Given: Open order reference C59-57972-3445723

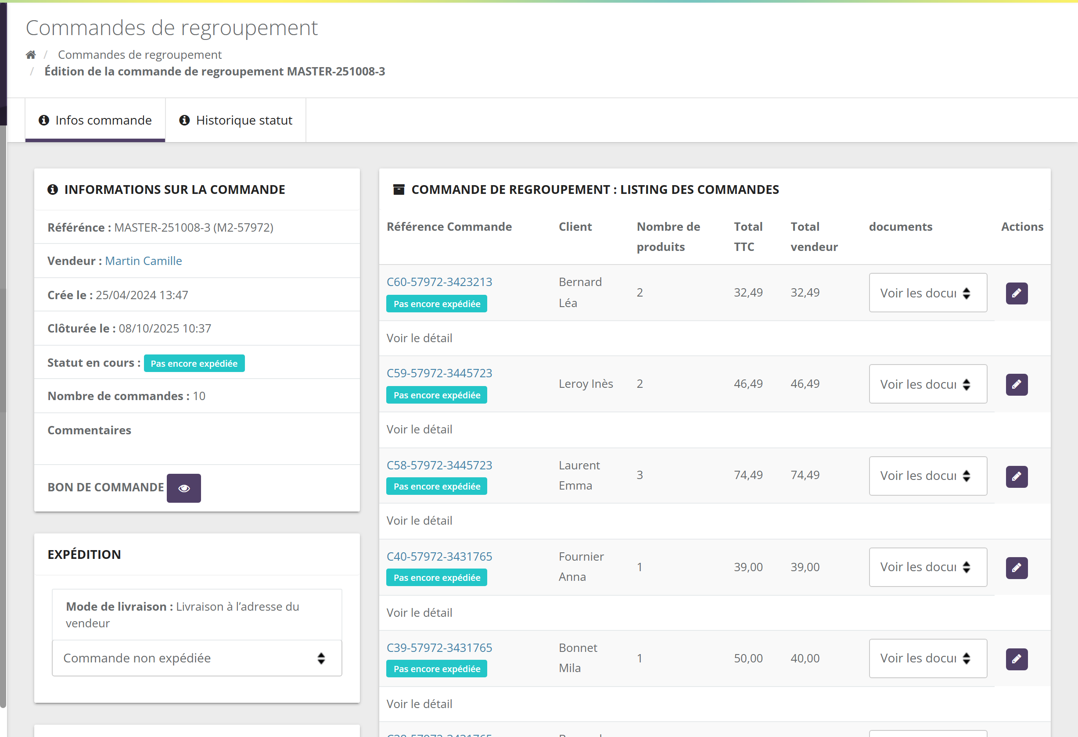Looking at the screenshot, I should coord(439,373).
